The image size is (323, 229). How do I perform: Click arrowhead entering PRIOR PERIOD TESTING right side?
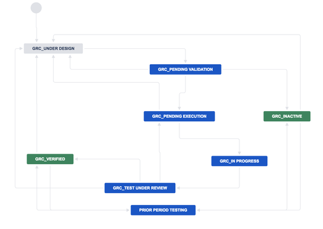(x=198, y=210)
